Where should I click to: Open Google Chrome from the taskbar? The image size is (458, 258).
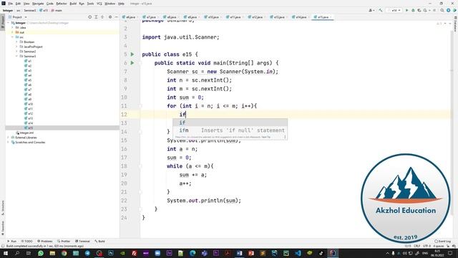[x=64, y=253]
